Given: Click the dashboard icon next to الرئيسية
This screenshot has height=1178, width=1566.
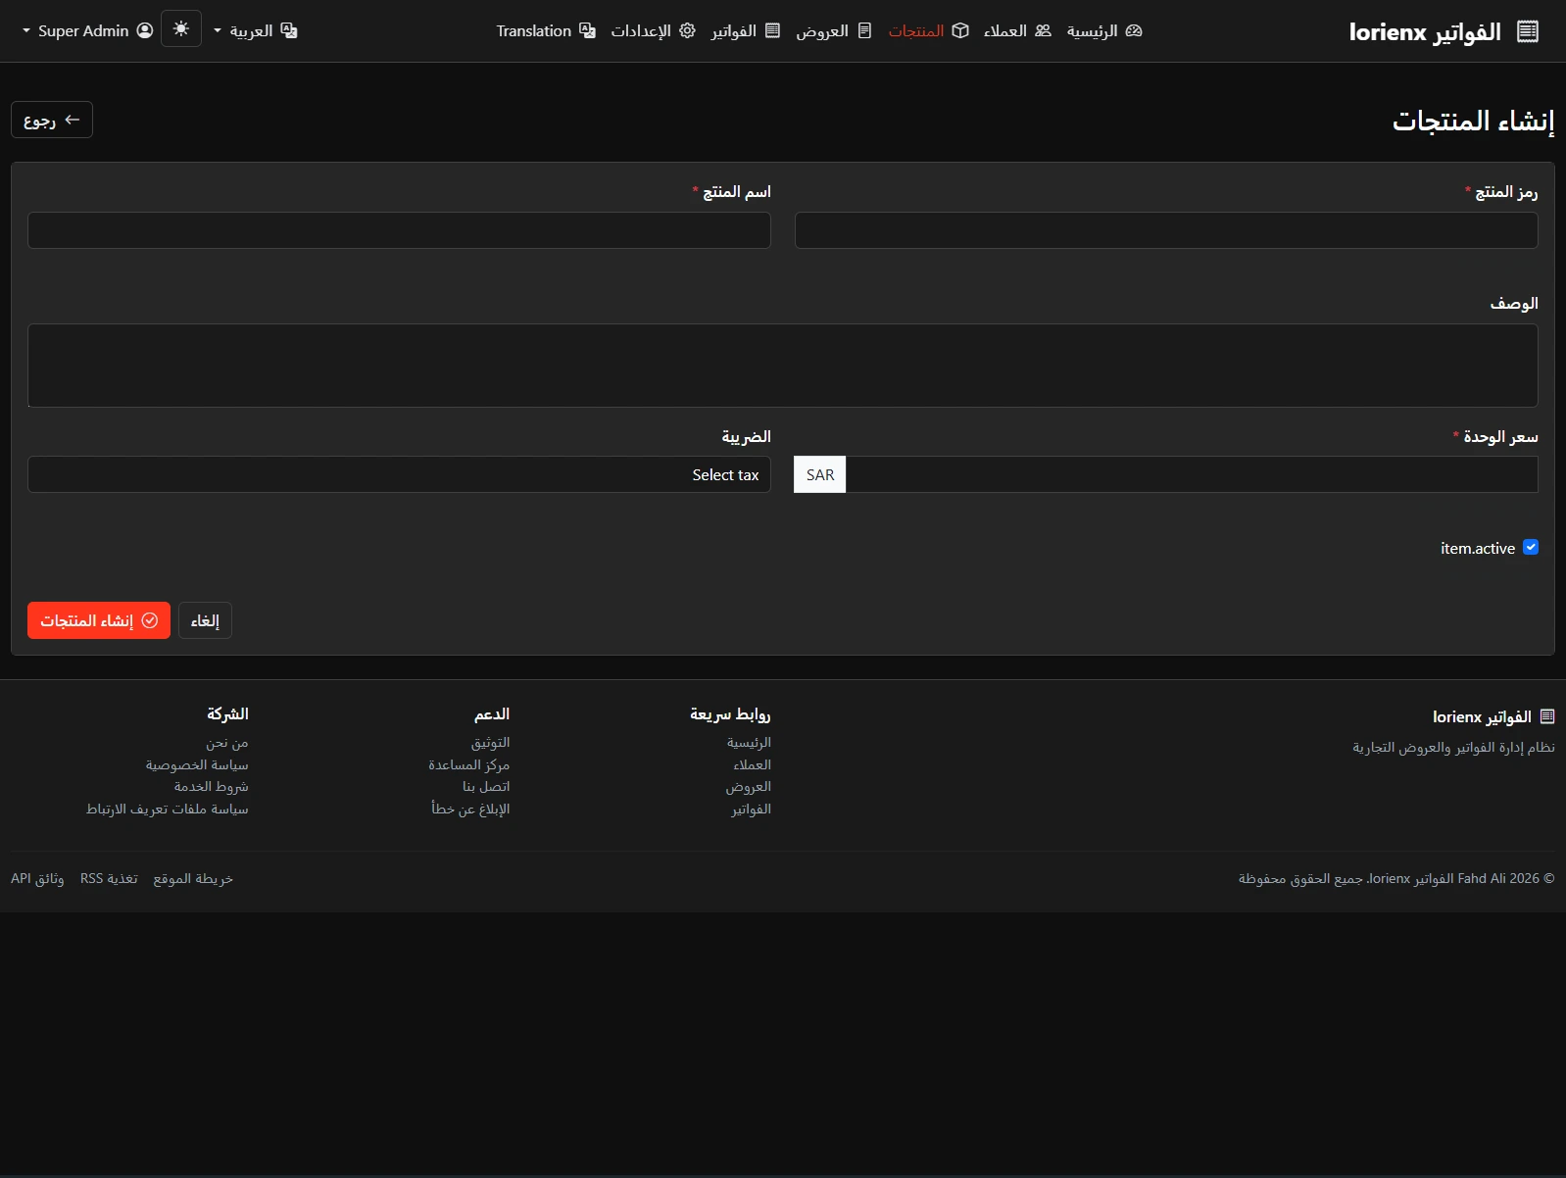Looking at the screenshot, I should (x=1134, y=30).
